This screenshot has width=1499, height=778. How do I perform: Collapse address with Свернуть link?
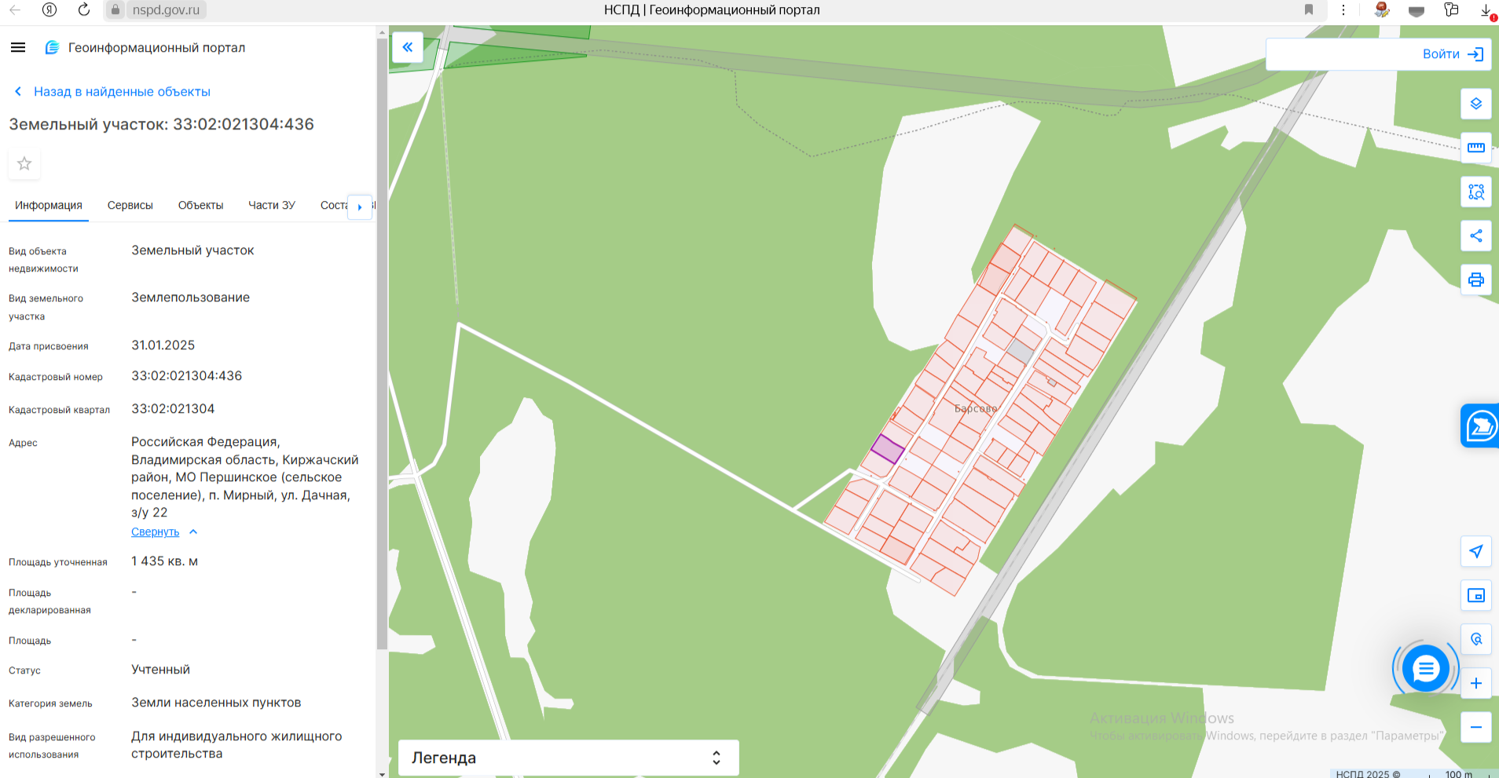click(x=156, y=532)
